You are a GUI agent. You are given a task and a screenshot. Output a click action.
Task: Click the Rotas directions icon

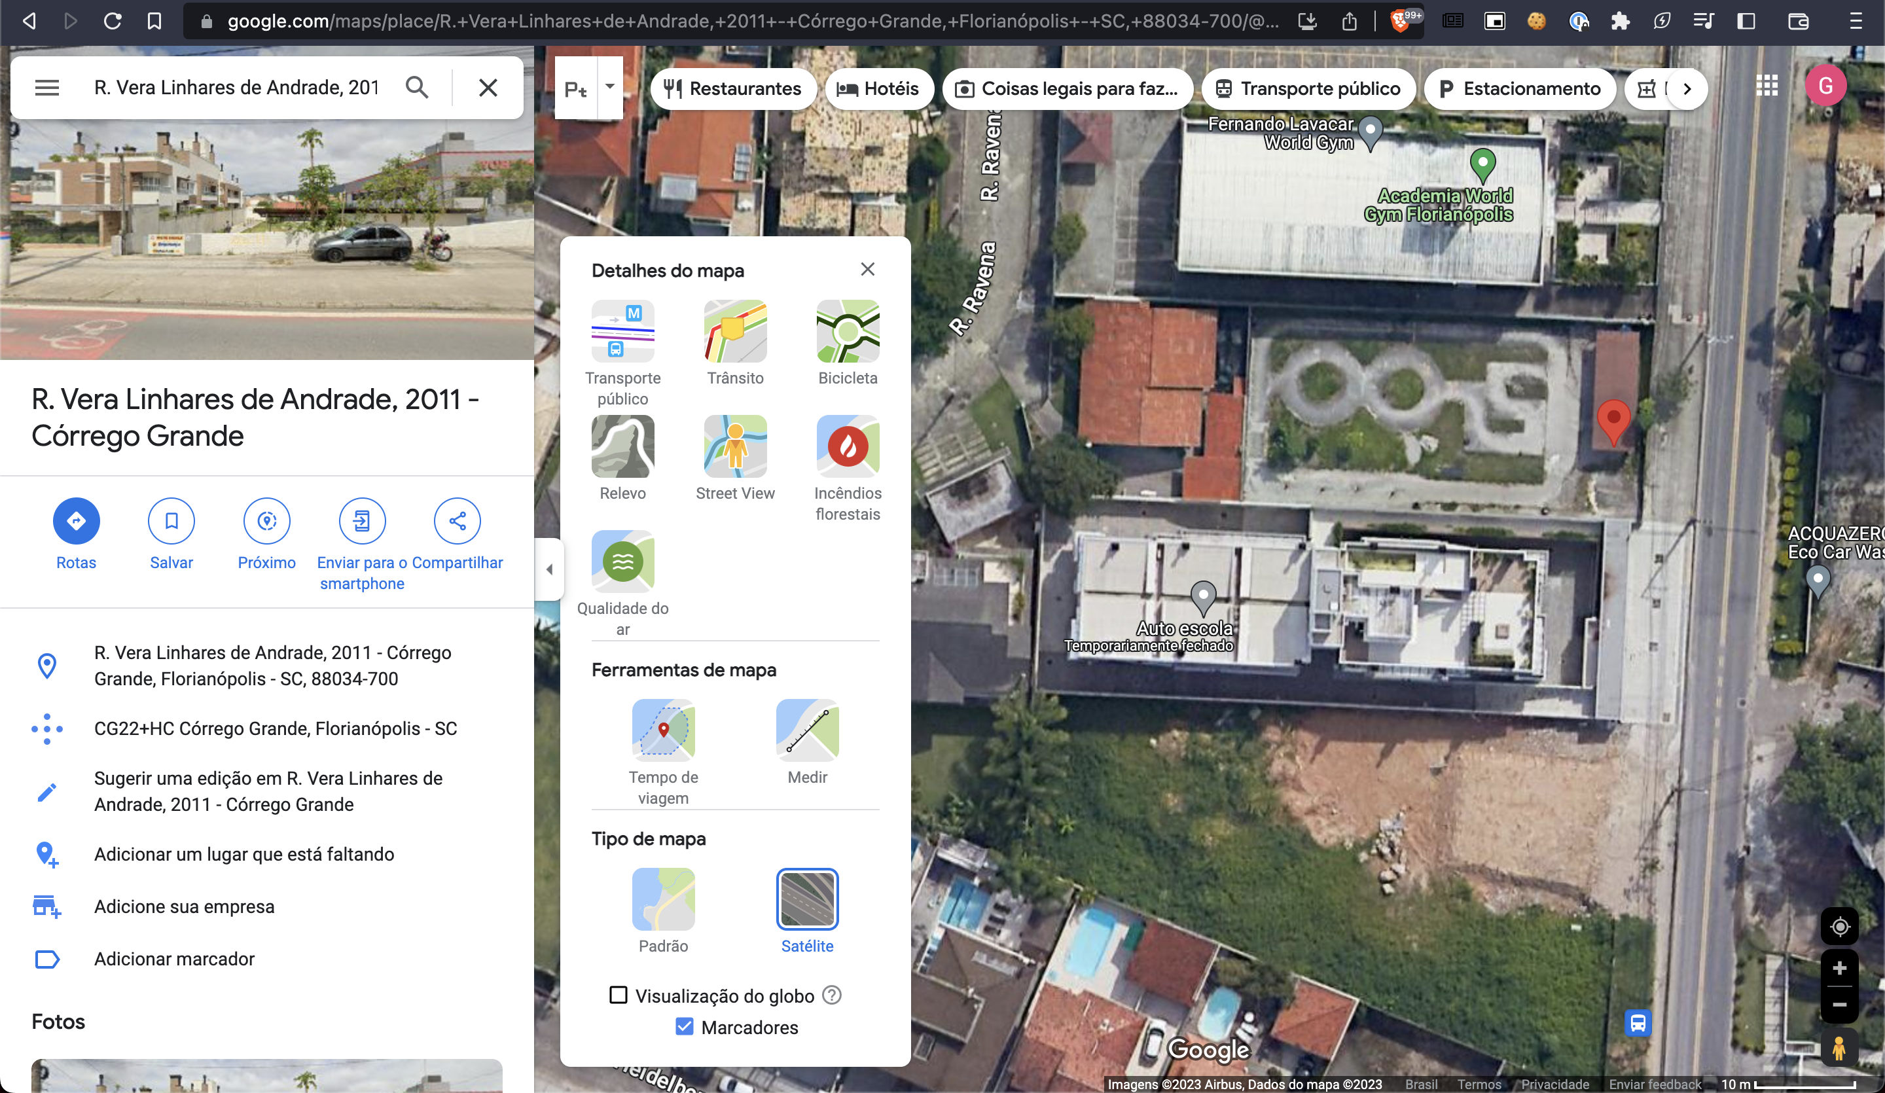pyautogui.click(x=77, y=521)
